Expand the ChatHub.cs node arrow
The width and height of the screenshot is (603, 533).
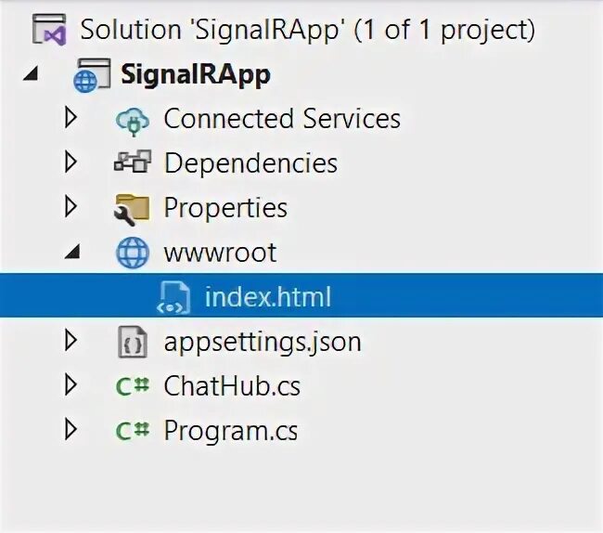pos(71,386)
